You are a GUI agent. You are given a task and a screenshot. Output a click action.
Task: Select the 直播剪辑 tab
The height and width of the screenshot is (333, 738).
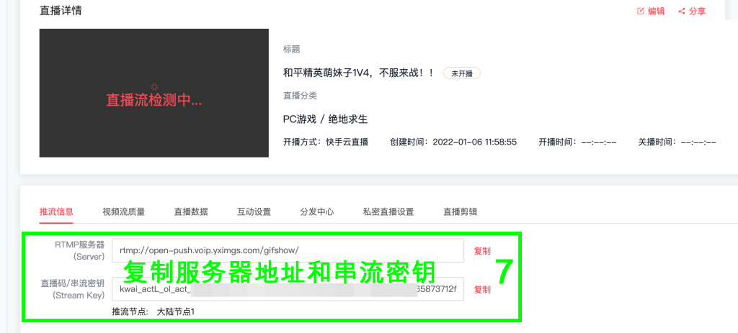[461, 211]
